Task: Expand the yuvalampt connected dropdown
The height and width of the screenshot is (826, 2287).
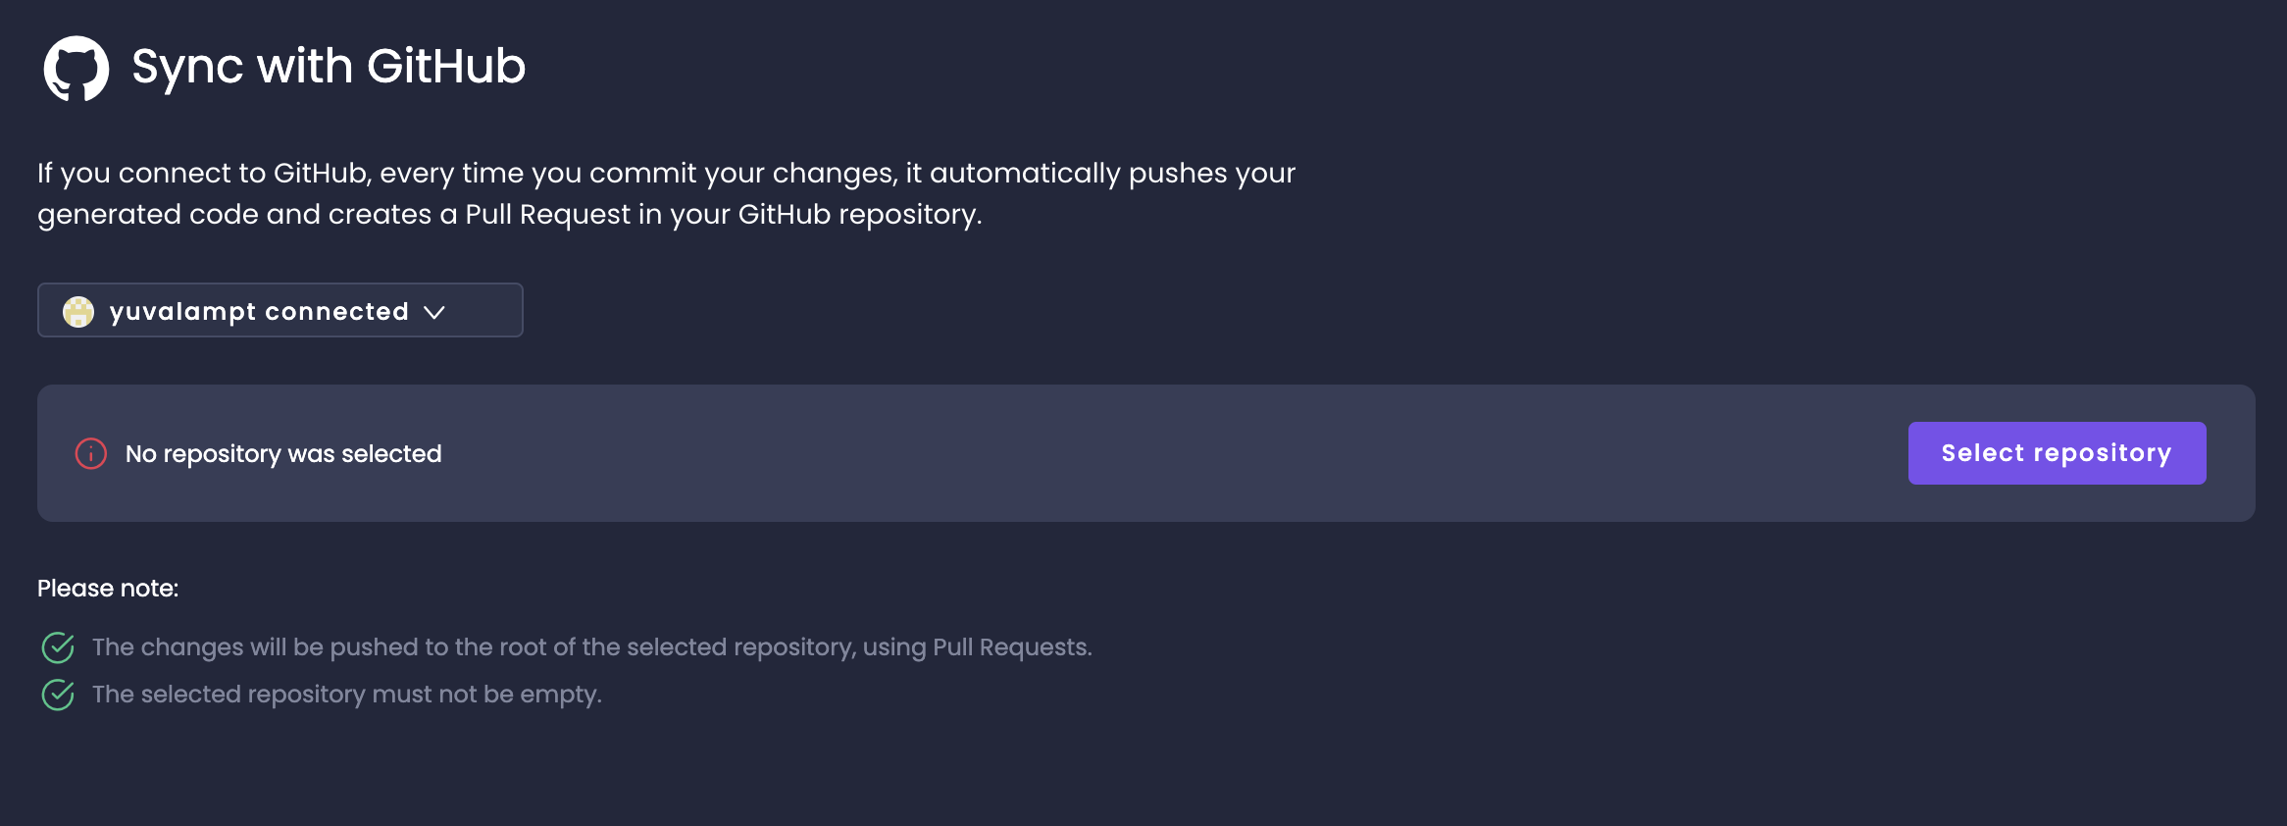Action: (x=280, y=311)
